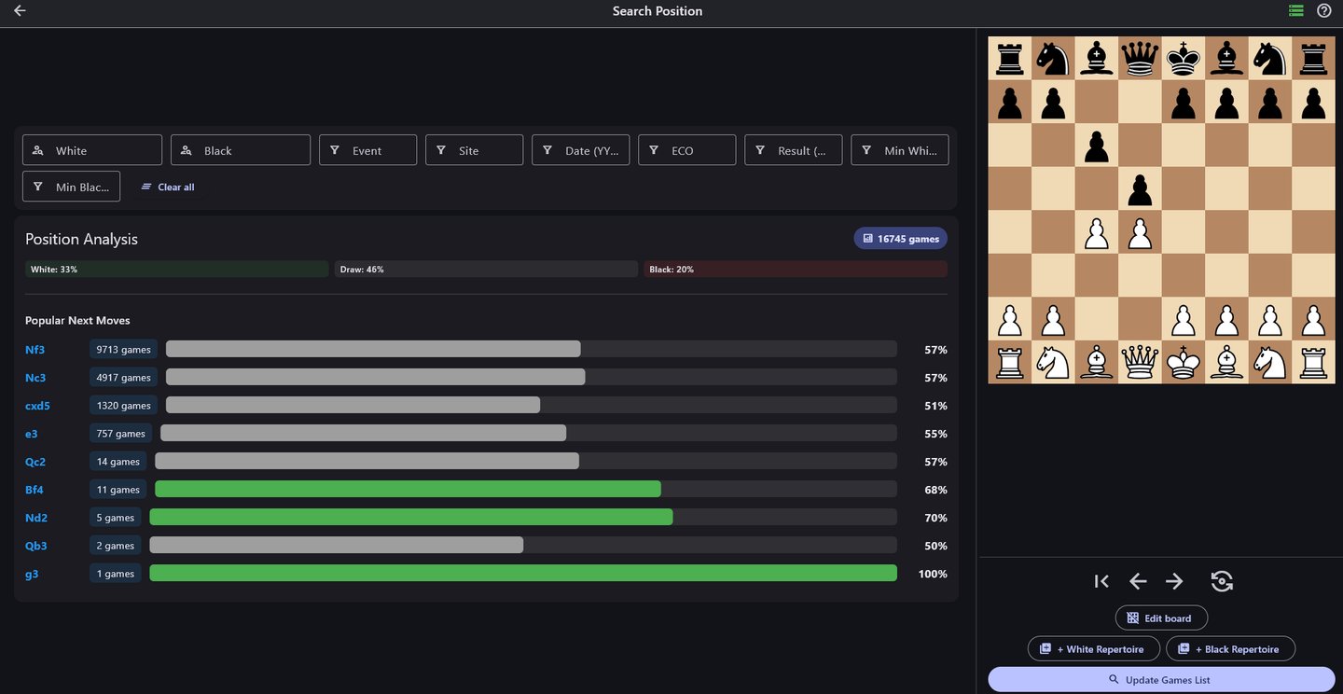This screenshot has height=694, width=1343.
Task: Play the cxd5 move link
Action: (37, 406)
